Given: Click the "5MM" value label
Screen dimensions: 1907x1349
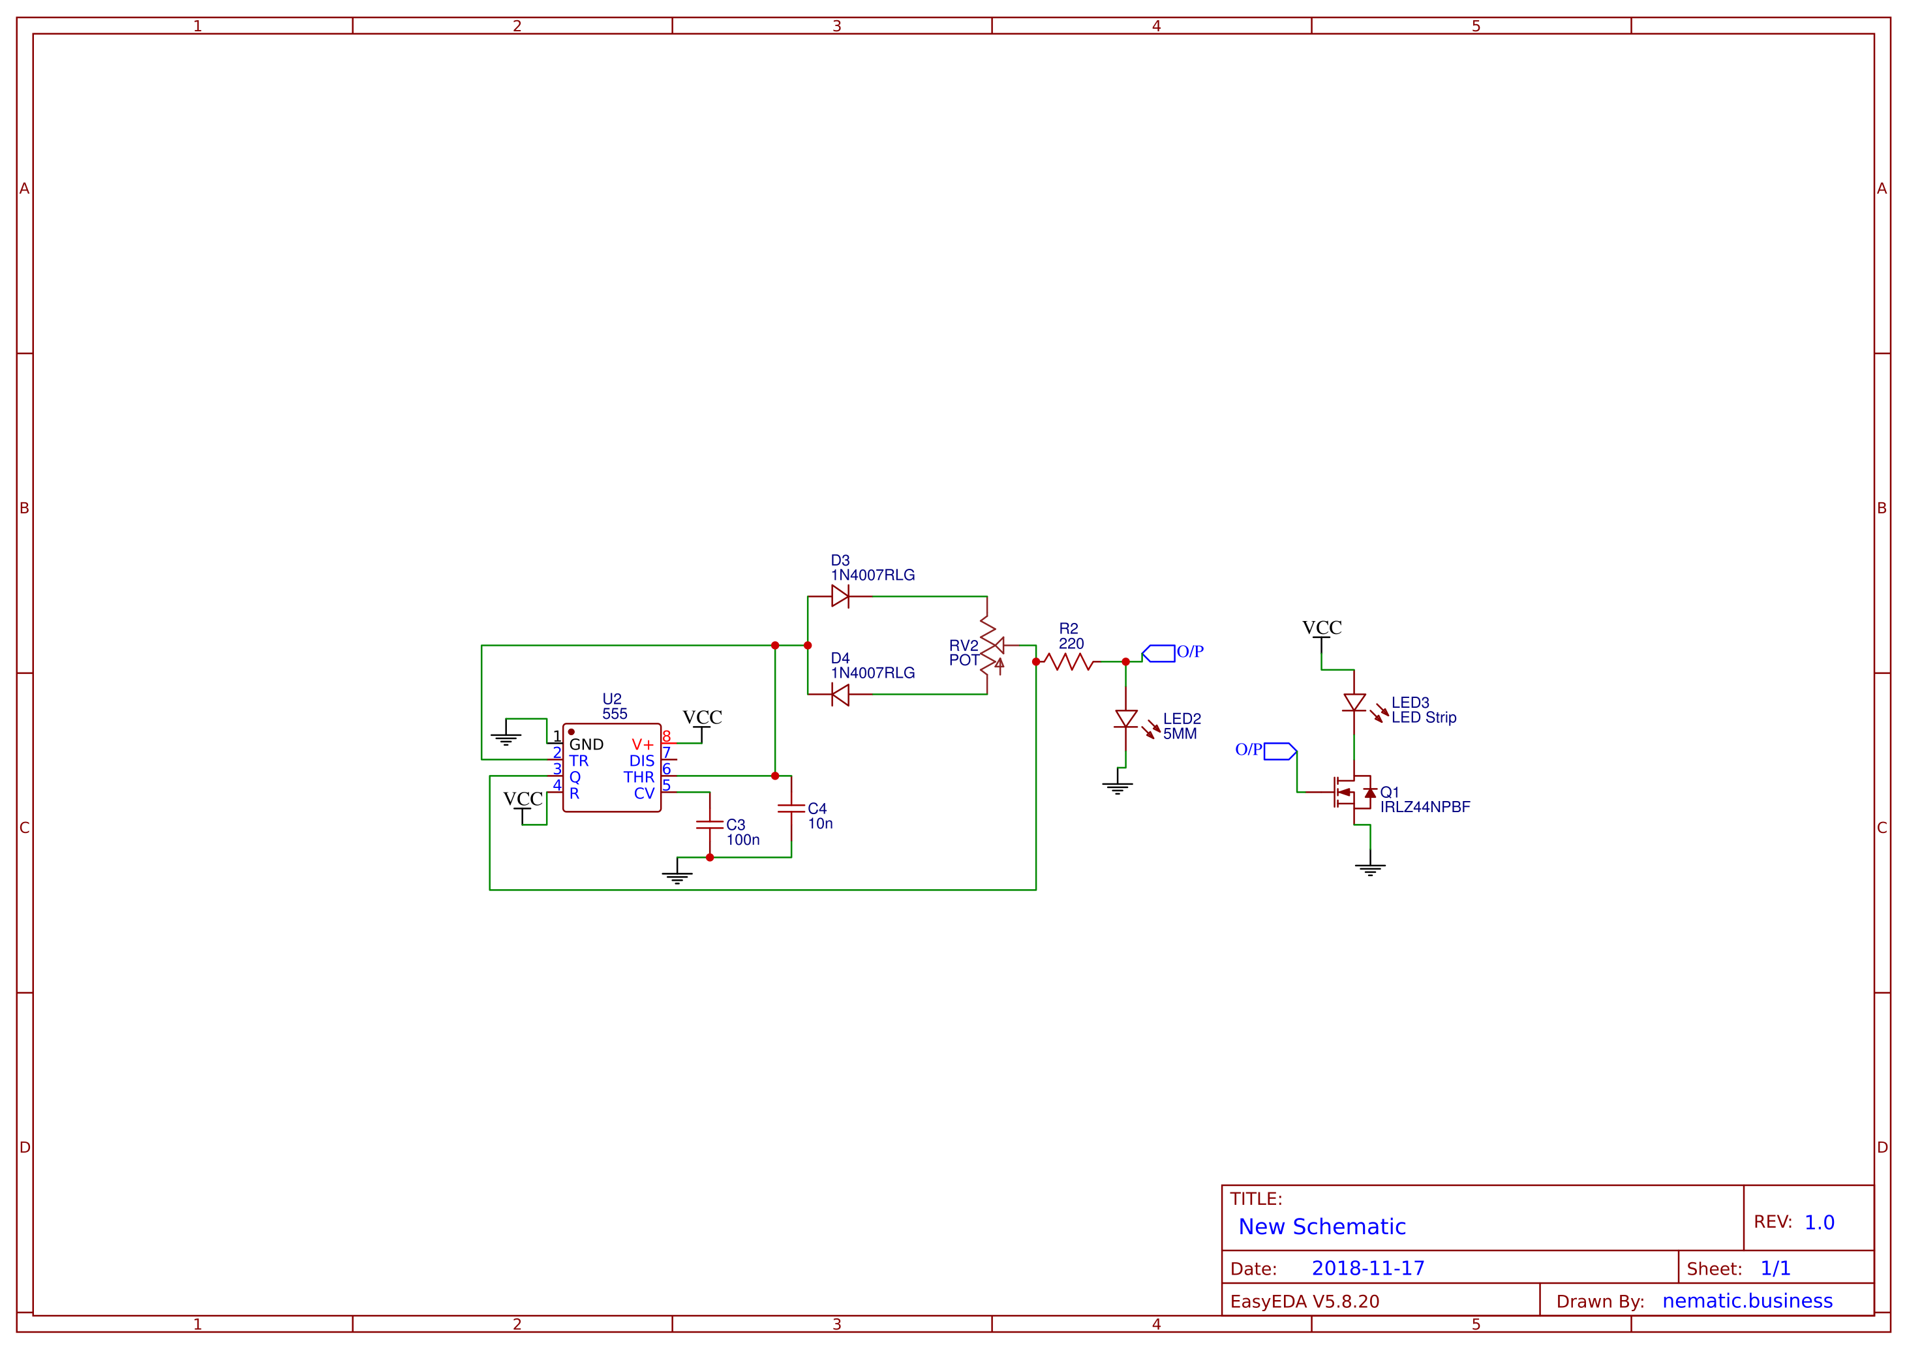Looking at the screenshot, I should click(x=1180, y=733).
